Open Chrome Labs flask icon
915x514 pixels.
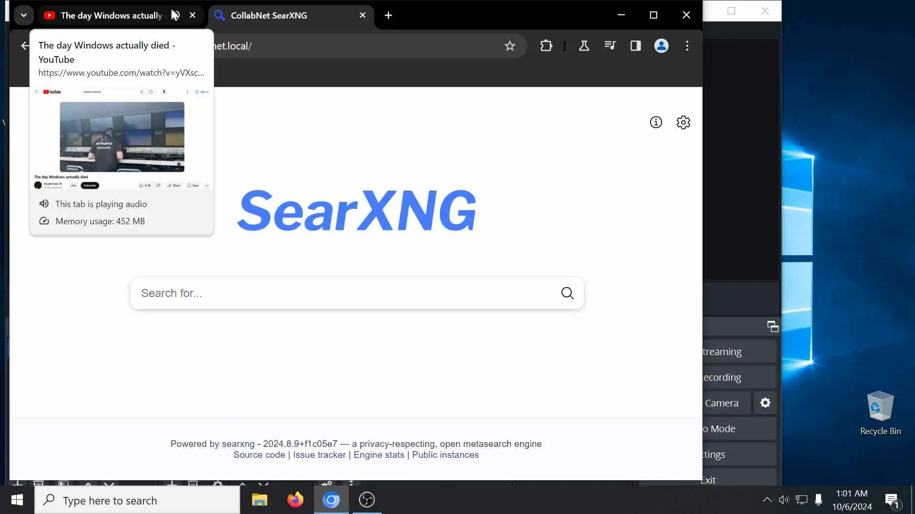coord(584,46)
